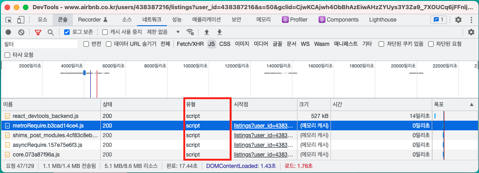Click blue selection handle in overview timeline
The image size is (479, 173).
point(84,73)
